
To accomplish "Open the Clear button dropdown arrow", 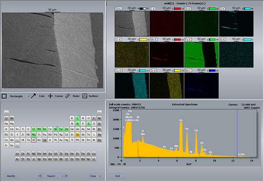I will tap(99, 176).
